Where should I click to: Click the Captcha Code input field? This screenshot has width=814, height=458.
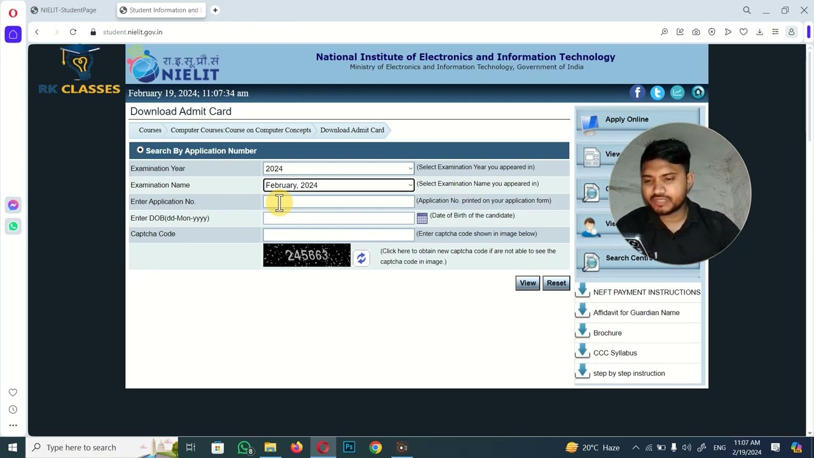pyautogui.click(x=338, y=234)
